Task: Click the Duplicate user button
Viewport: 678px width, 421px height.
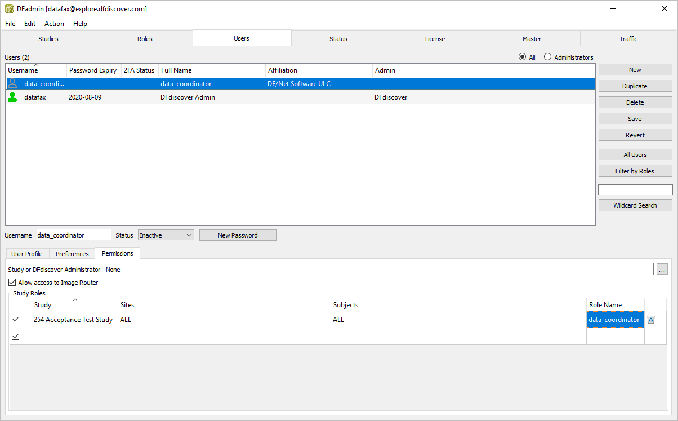Action: pyautogui.click(x=635, y=86)
